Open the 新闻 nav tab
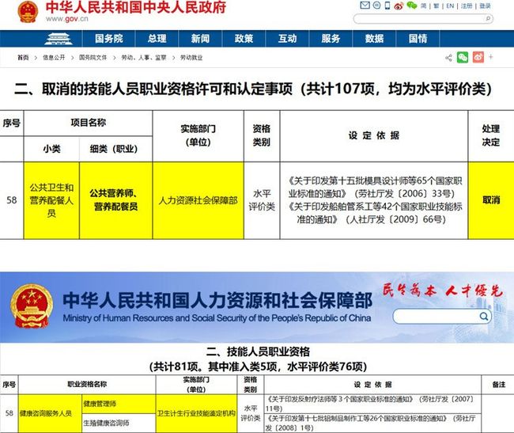This screenshot has width=514, height=433. point(200,39)
